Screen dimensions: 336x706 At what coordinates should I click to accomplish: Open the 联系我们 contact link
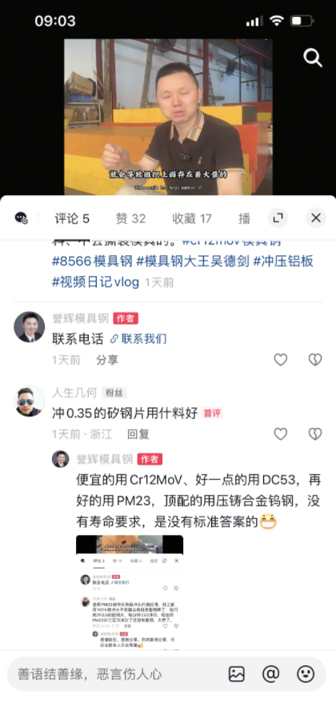(138, 338)
